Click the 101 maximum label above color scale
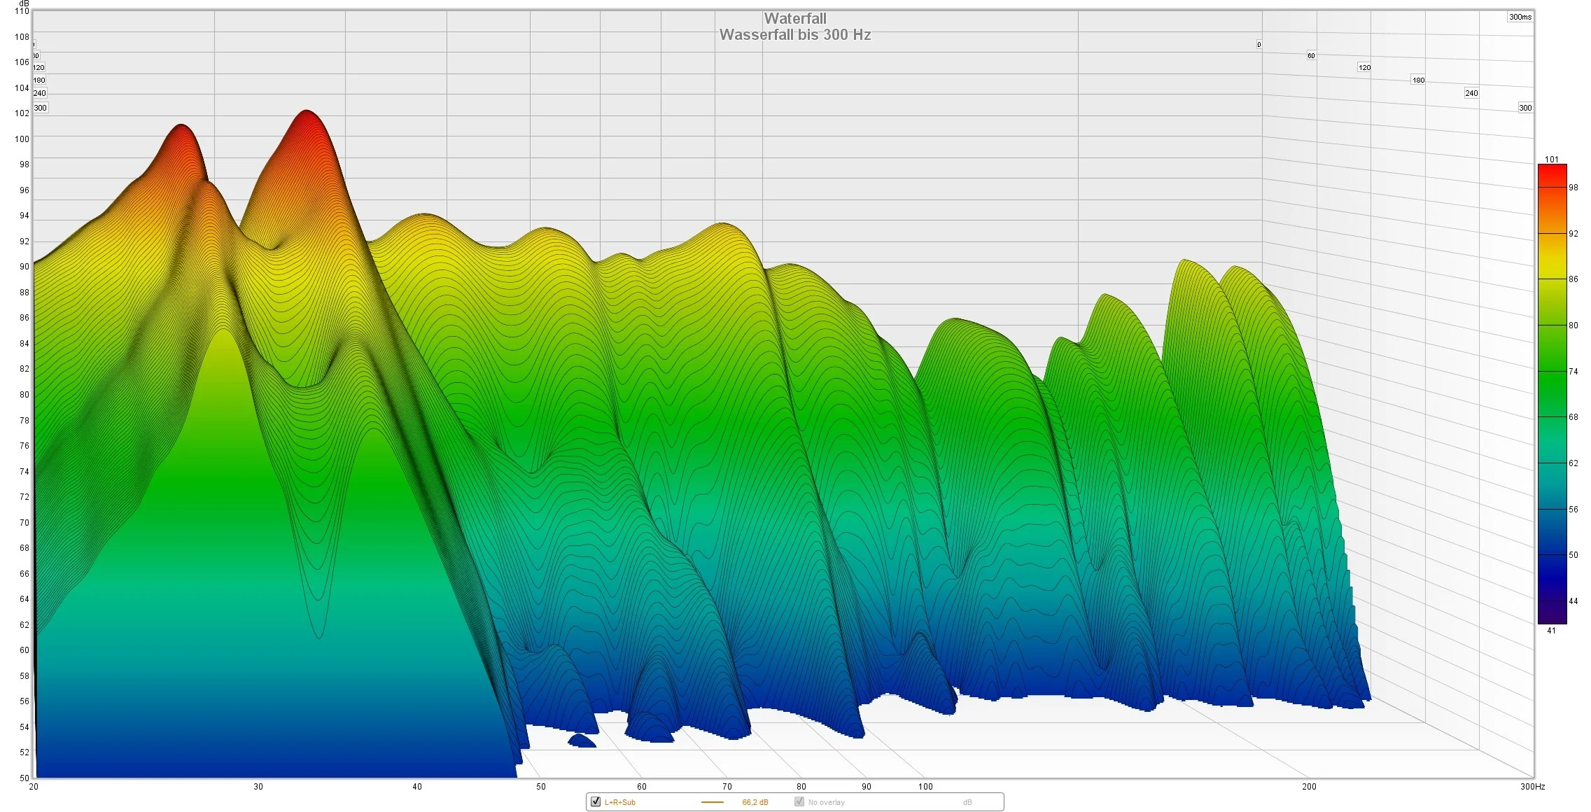 tap(1551, 159)
